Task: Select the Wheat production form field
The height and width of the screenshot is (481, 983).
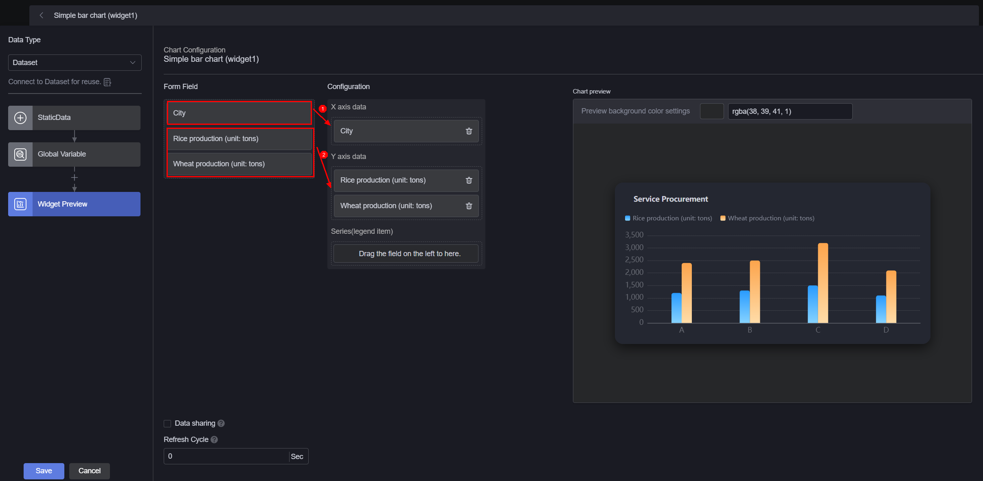Action: (x=239, y=164)
